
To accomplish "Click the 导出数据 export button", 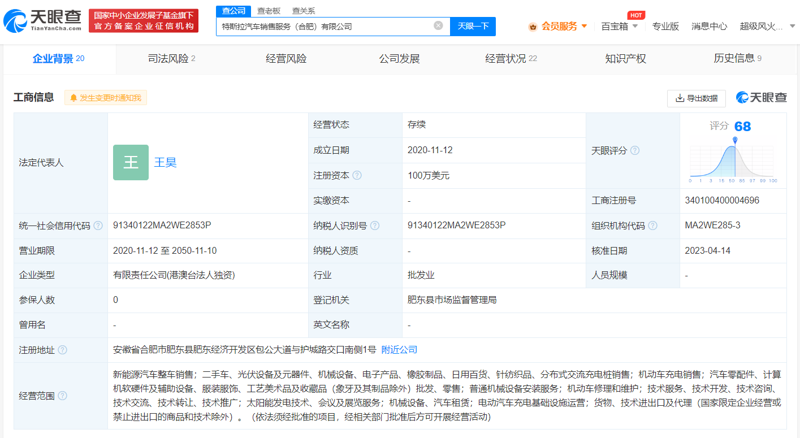I will (697, 98).
